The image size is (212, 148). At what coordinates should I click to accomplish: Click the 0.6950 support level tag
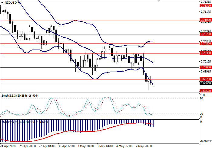205,91
